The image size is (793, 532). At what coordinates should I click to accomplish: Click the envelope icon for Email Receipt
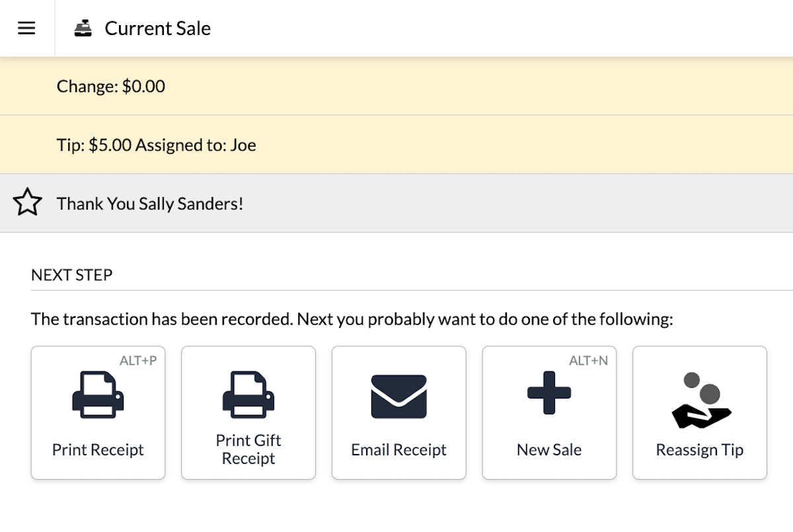(x=399, y=396)
